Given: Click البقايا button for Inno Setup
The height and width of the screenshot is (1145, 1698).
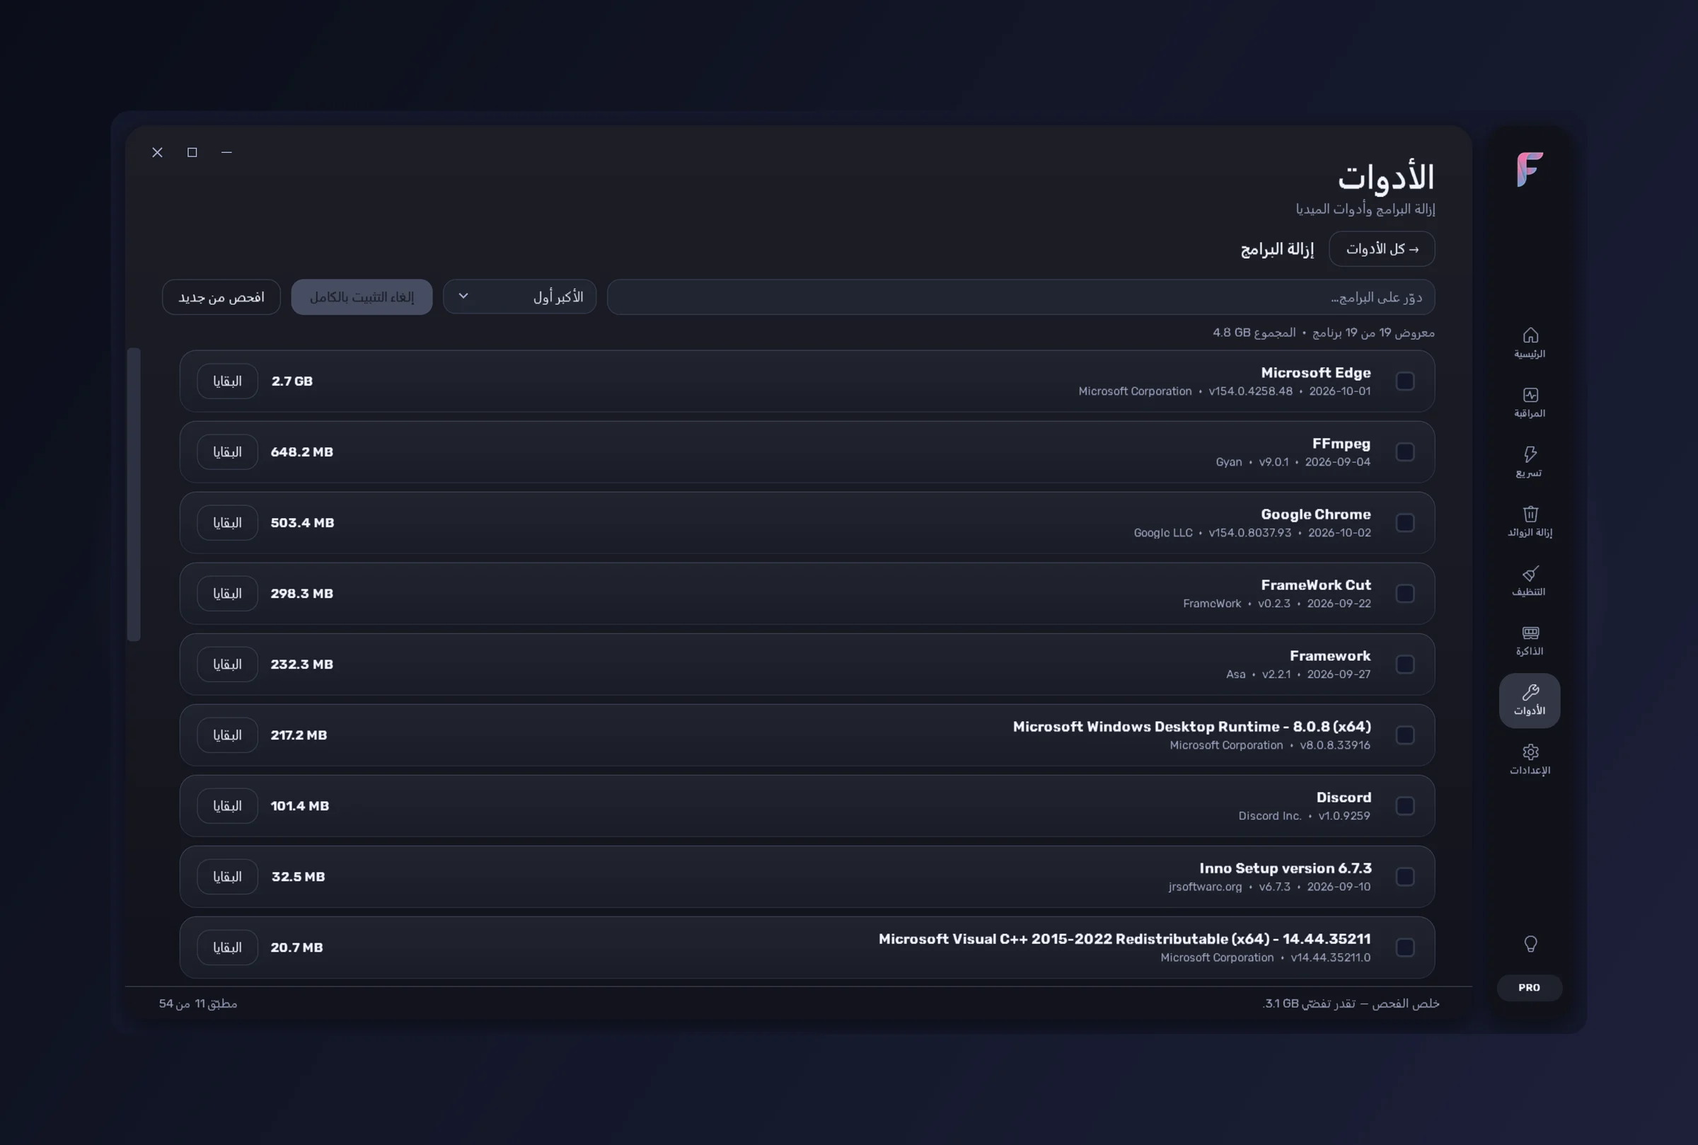Looking at the screenshot, I should 227,877.
